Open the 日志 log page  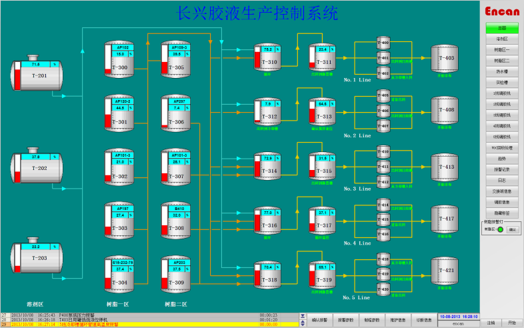pos(502,181)
